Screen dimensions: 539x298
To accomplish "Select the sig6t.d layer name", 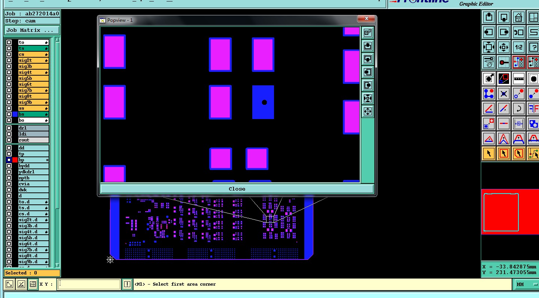I will pyautogui.click(x=34, y=244).
